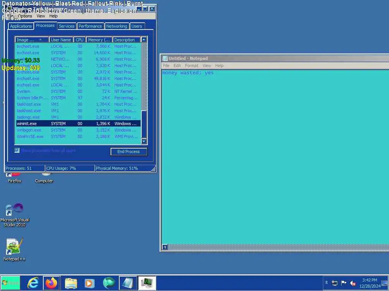
Task: Select the wininit.exe process row
Action: pos(78,124)
